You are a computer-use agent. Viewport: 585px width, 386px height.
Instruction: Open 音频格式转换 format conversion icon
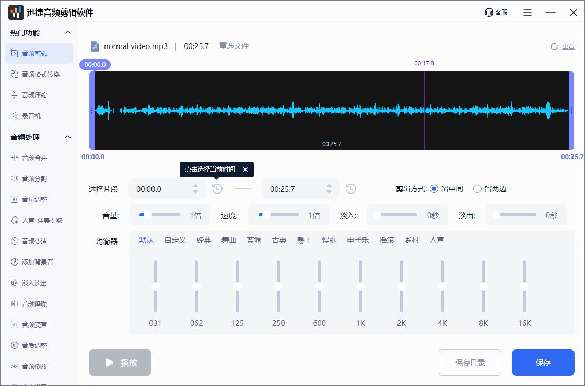[15, 74]
